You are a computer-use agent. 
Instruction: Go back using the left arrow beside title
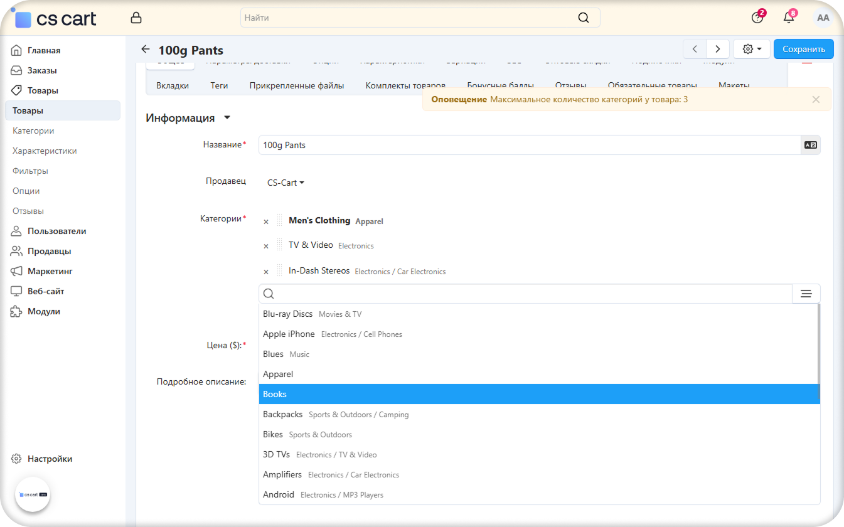point(146,50)
